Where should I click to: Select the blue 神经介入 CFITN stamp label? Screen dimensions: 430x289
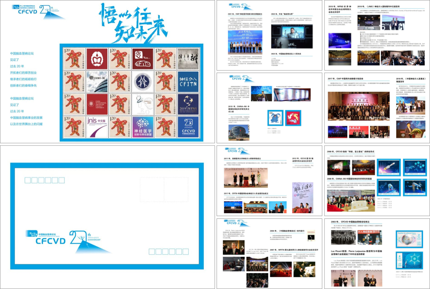tap(188, 81)
